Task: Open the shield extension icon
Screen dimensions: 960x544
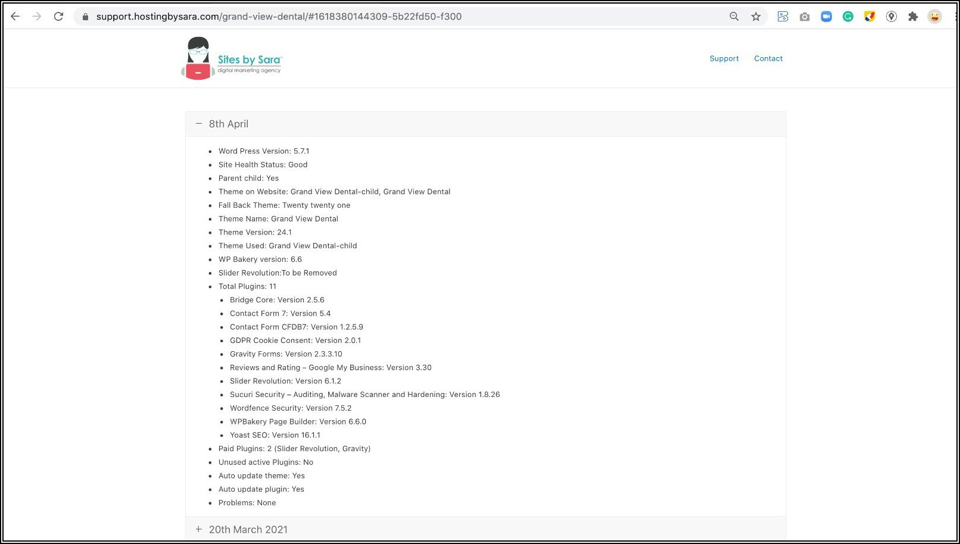Action: click(869, 17)
